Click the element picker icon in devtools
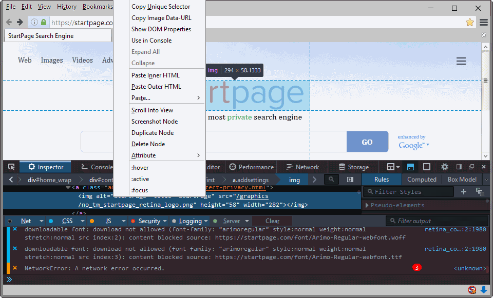 click(x=11, y=167)
